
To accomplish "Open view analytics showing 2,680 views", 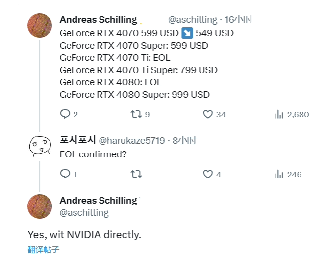I will 279,114.
